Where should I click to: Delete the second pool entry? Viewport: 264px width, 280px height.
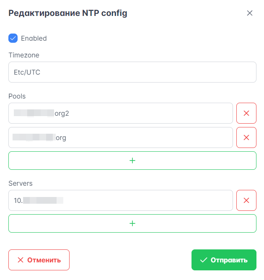(246, 137)
